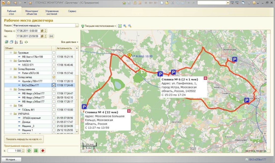Image resolution: width=275 pixels, height=163 pixels.
Task: Click the sort ascending icon
Action: (x=16, y=42)
